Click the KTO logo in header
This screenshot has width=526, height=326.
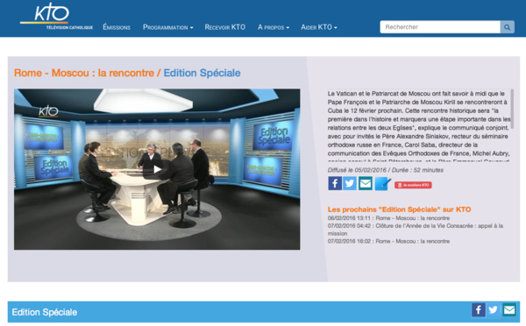coord(56,17)
